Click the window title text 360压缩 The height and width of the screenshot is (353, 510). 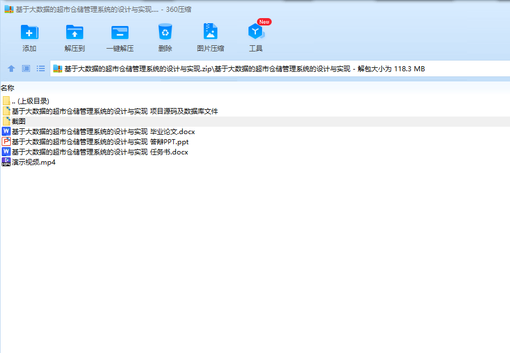[178, 10]
